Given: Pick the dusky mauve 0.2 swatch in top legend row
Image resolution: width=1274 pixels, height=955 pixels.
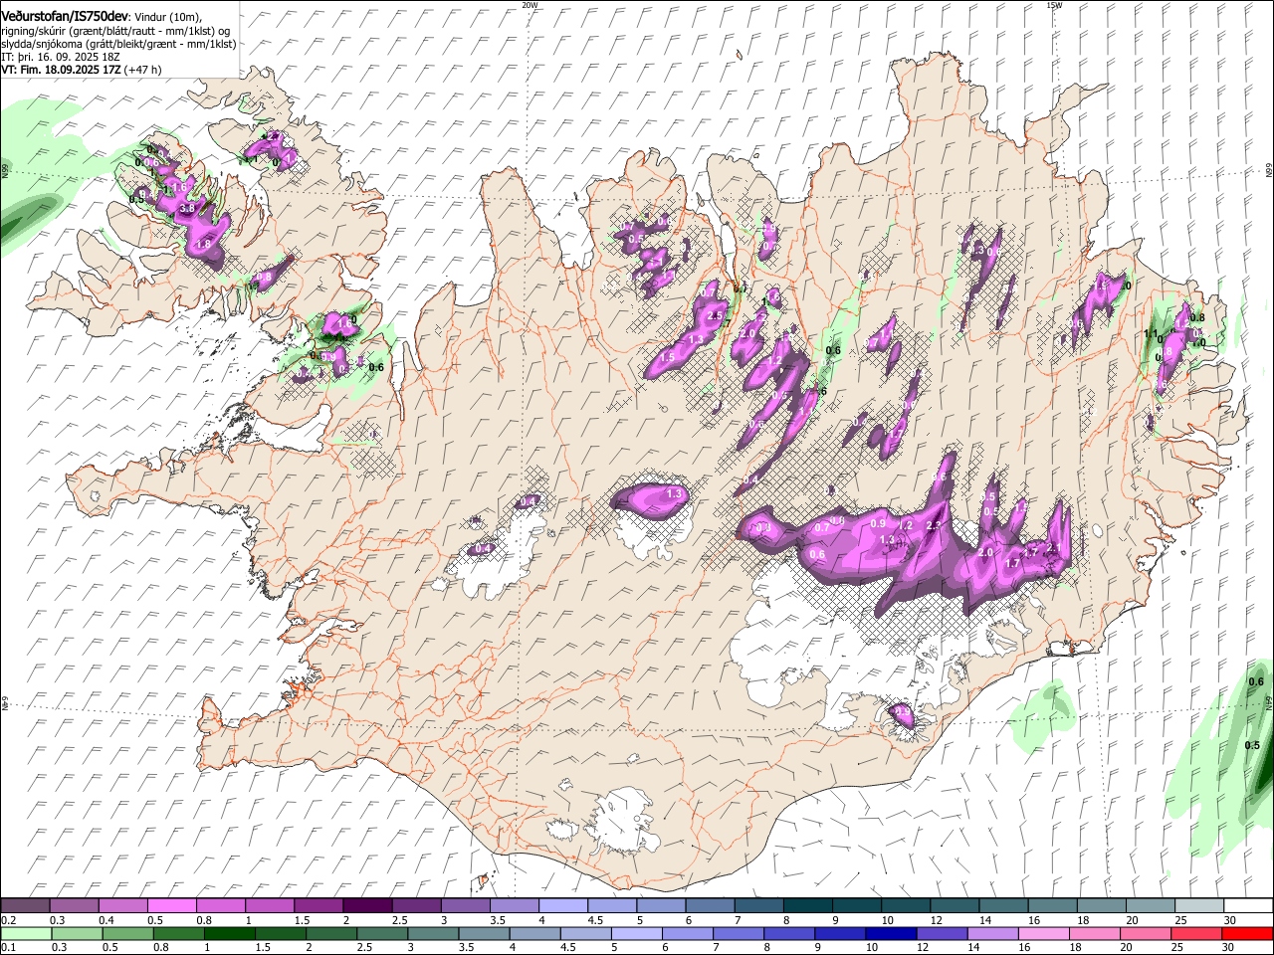Looking at the screenshot, I should pos(25,905).
